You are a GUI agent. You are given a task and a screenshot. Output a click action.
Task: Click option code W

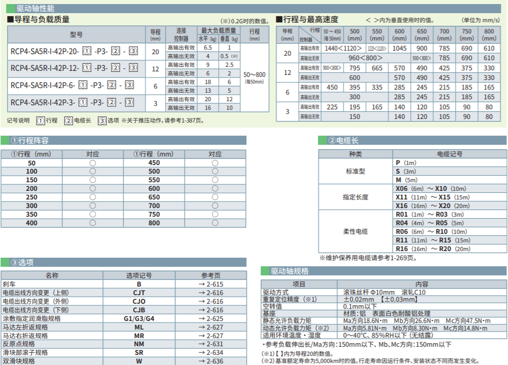(139, 361)
